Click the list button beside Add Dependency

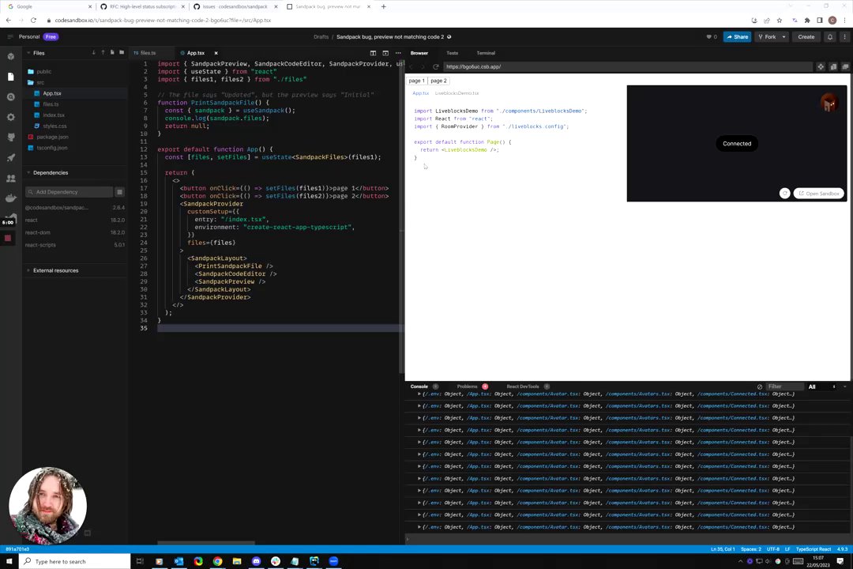click(120, 192)
